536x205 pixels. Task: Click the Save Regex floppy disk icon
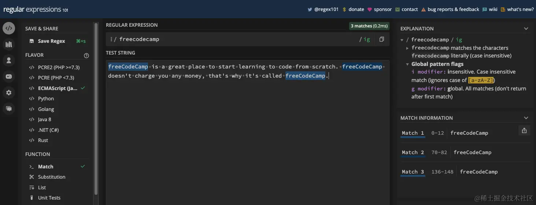[32, 41]
